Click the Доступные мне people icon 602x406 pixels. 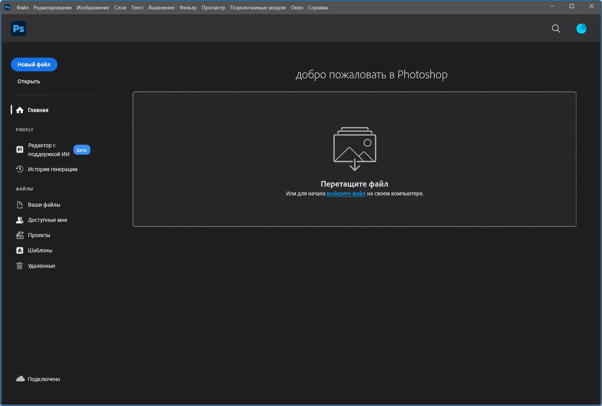pyautogui.click(x=20, y=220)
